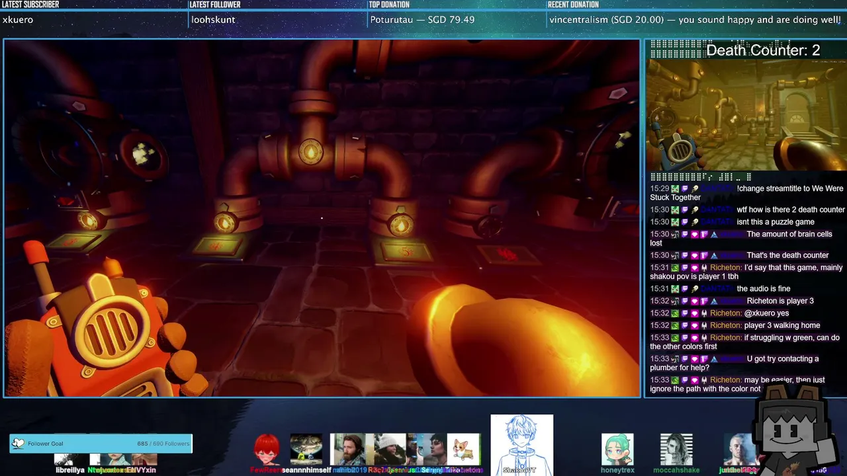Click the 'LATEST SUBSCRIBER' heading

[x=30, y=5]
